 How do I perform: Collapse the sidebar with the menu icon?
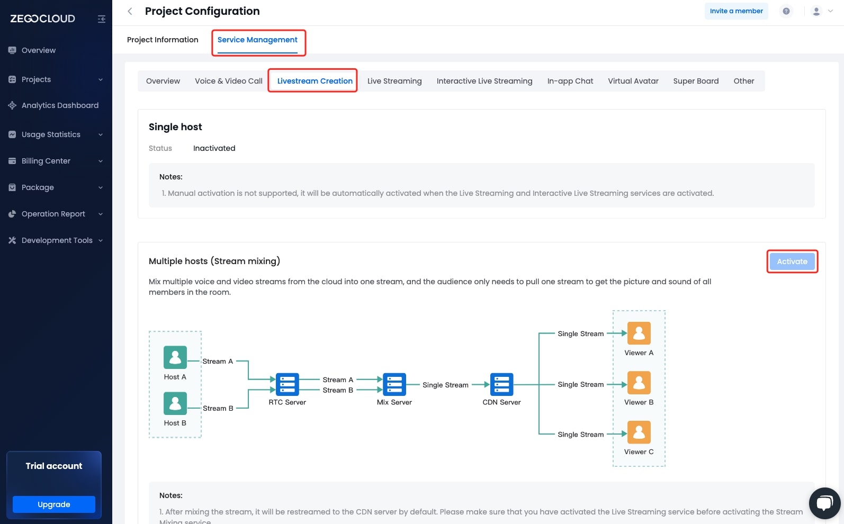click(x=102, y=19)
